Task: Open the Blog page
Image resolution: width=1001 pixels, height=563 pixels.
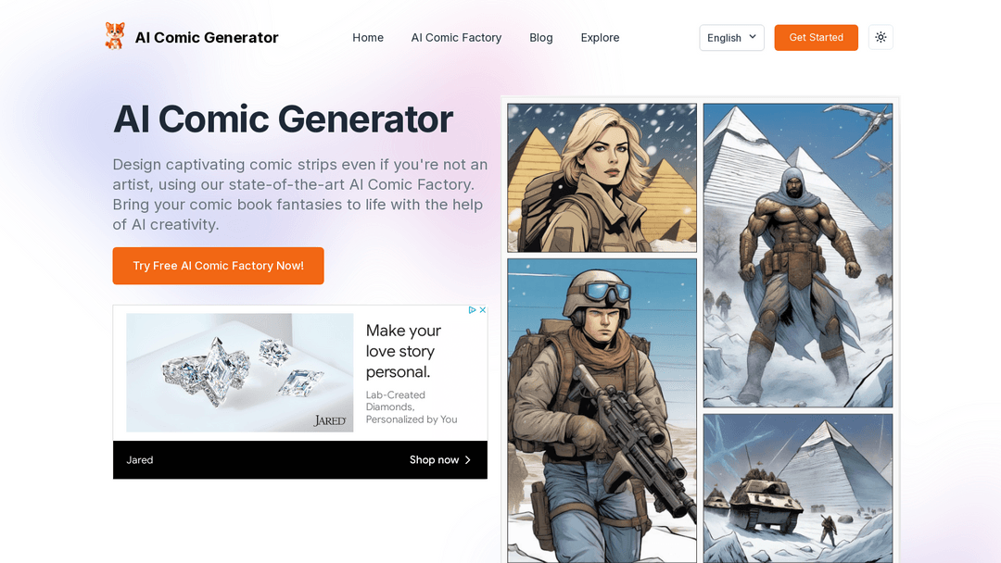Action: tap(540, 38)
